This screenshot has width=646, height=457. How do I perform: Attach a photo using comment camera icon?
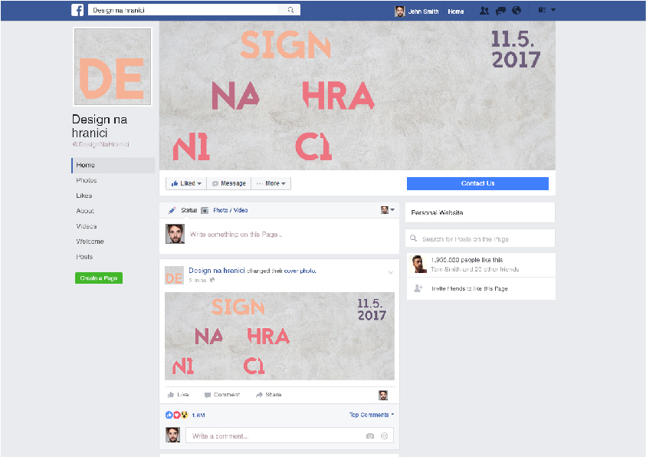click(x=370, y=436)
